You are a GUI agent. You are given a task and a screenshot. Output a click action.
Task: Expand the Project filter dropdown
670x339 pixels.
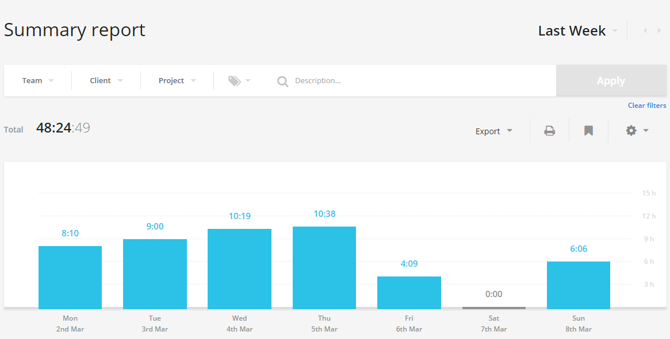[177, 81]
